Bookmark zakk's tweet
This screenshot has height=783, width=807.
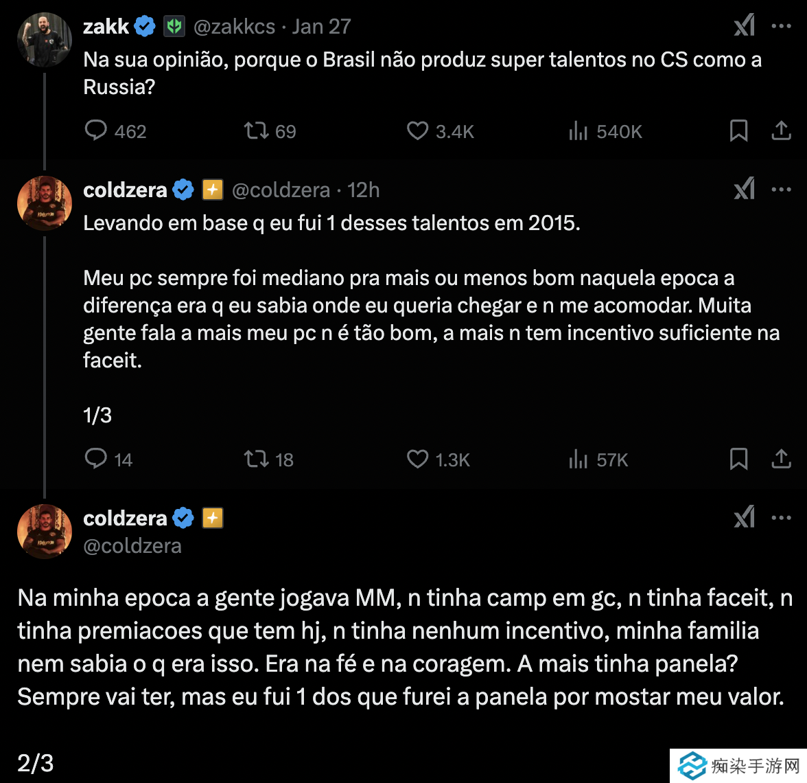click(x=738, y=130)
